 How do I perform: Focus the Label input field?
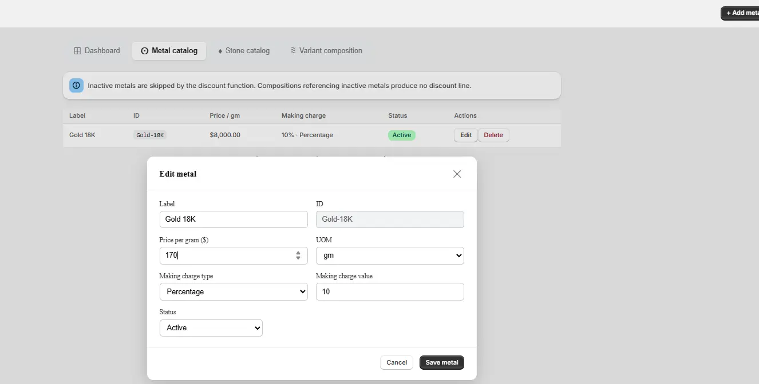pos(234,219)
